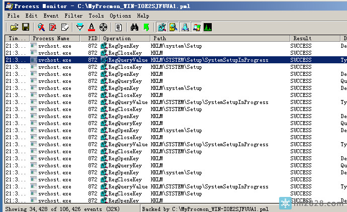347x212 pixels.
Task: Click the Include Process From Window target icon
Action: click(x=103, y=27)
